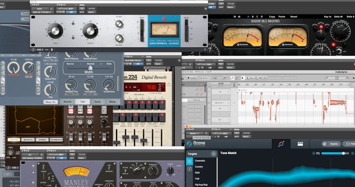Select the MASTER EQ tab in the Ocean Way plugin
The width and height of the screenshot is (355, 187).
28,140
